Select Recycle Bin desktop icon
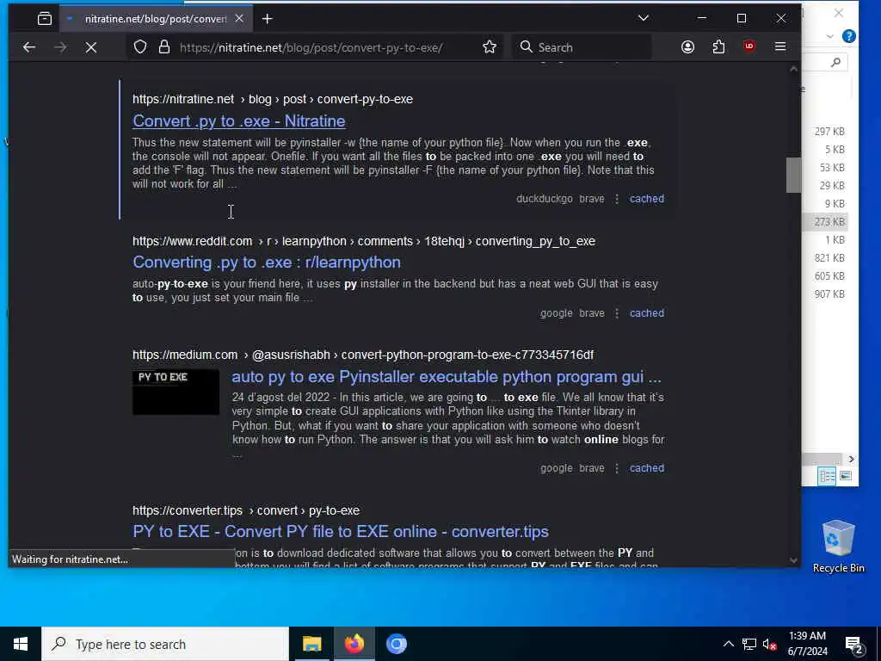881x661 pixels. [838, 547]
